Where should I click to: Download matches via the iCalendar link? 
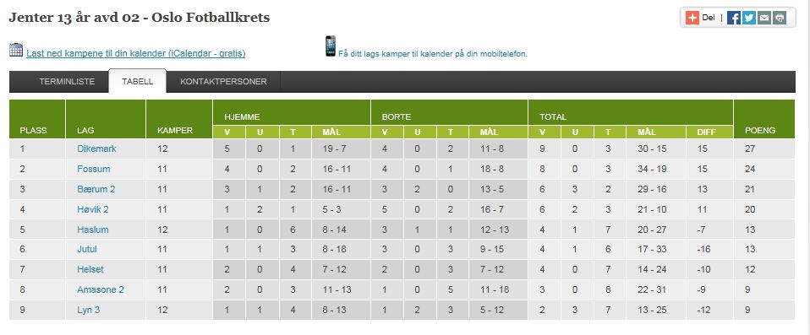tap(136, 53)
